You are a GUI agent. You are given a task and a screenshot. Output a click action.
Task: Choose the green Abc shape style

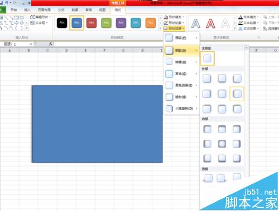coord(106,23)
